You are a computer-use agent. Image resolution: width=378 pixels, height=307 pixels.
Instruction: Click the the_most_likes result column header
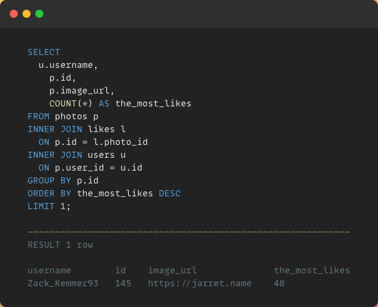(311, 270)
